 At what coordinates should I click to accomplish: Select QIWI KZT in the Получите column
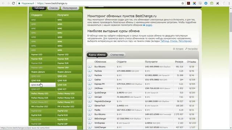(x=69, y=89)
